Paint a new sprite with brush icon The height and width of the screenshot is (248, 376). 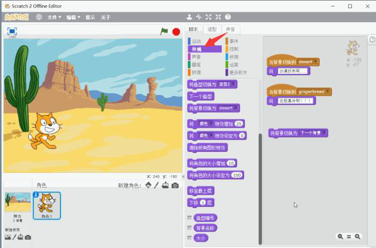pyautogui.click(x=157, y=185)
